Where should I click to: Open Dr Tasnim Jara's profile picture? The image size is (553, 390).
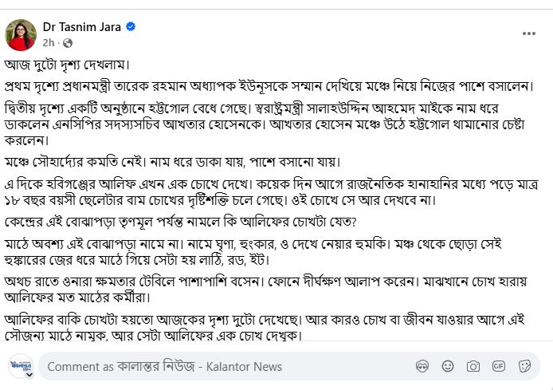tap(21, 34)
